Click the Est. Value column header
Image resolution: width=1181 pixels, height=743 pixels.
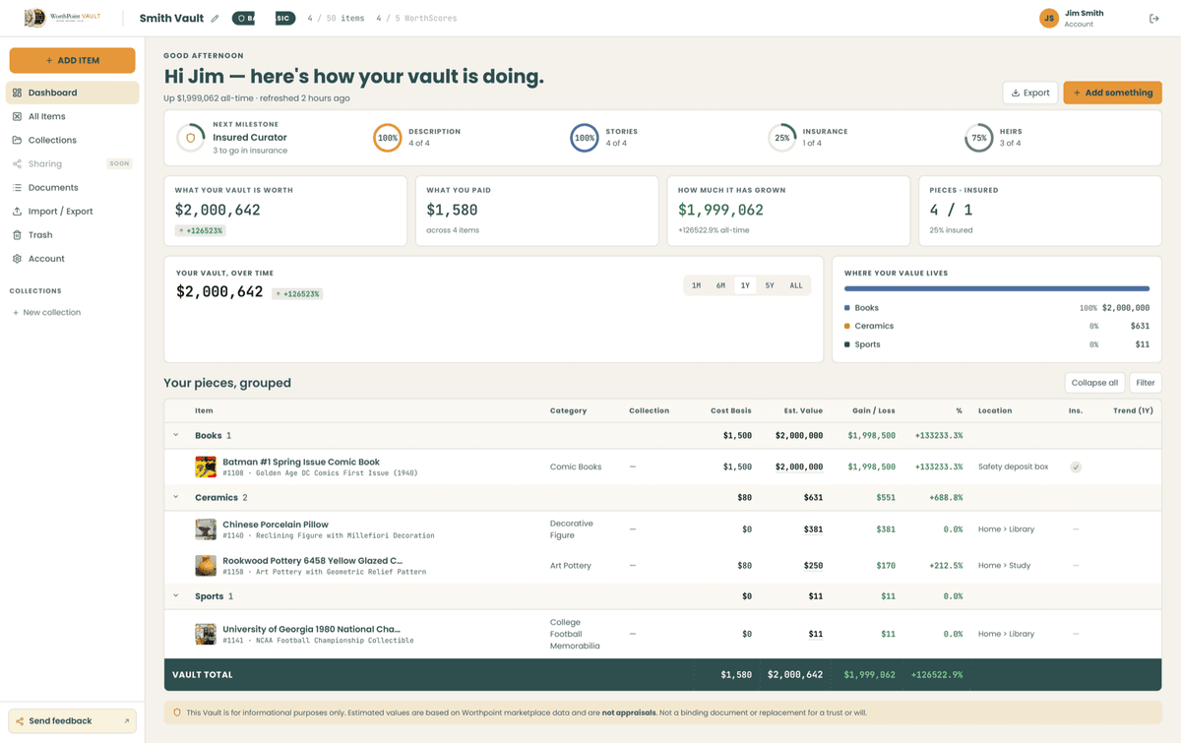tap(803, 410)
